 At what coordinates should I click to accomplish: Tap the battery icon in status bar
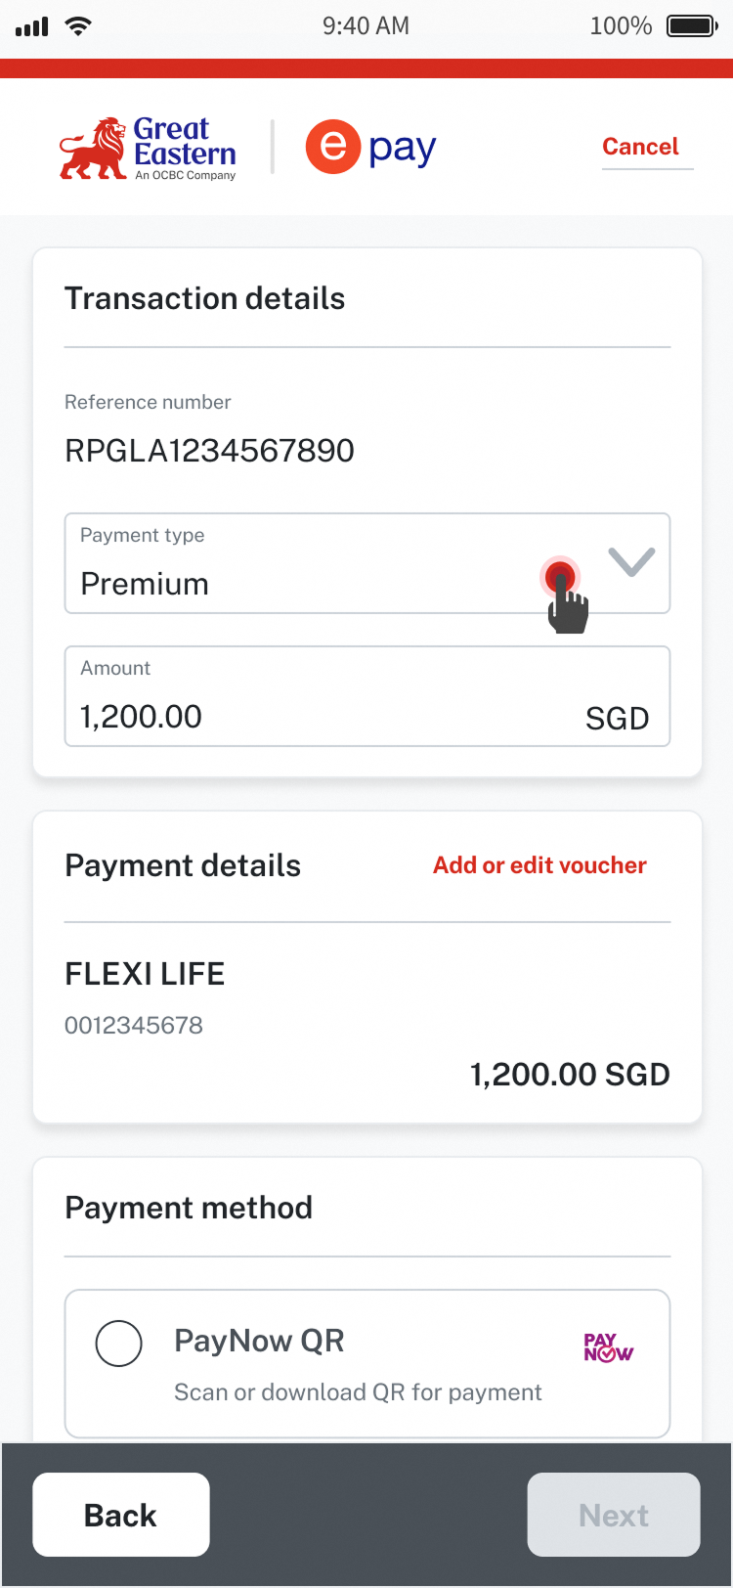pyautogui.click(x=692, y=26)
